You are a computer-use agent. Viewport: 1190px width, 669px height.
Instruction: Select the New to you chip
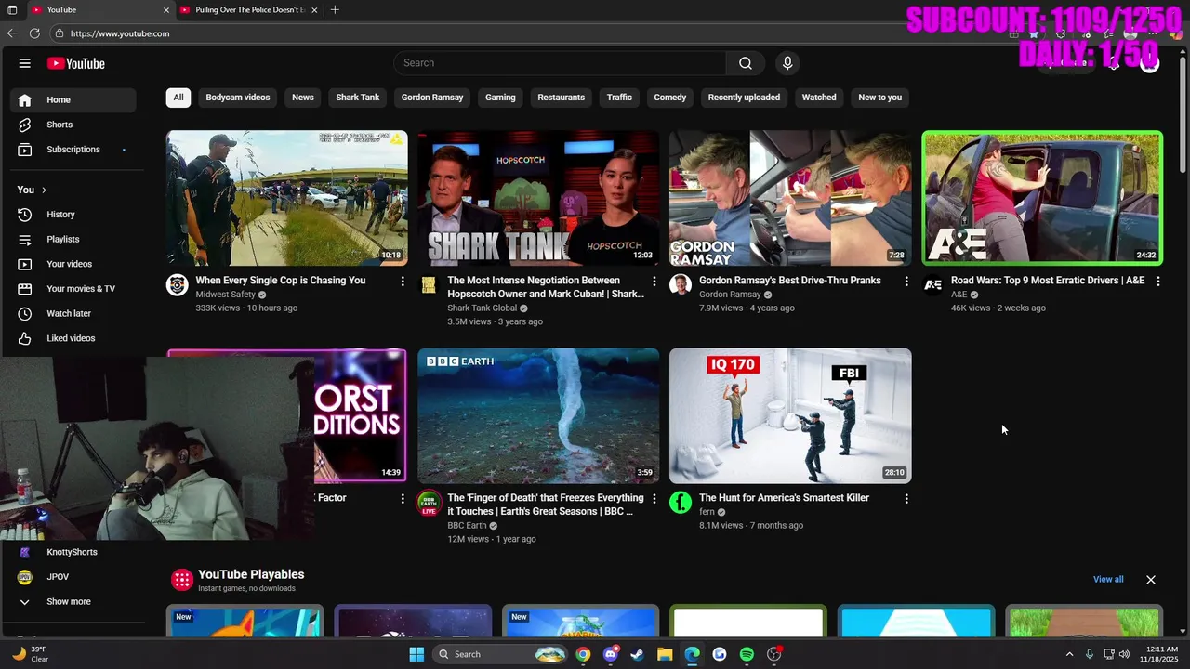click(880, 98)
